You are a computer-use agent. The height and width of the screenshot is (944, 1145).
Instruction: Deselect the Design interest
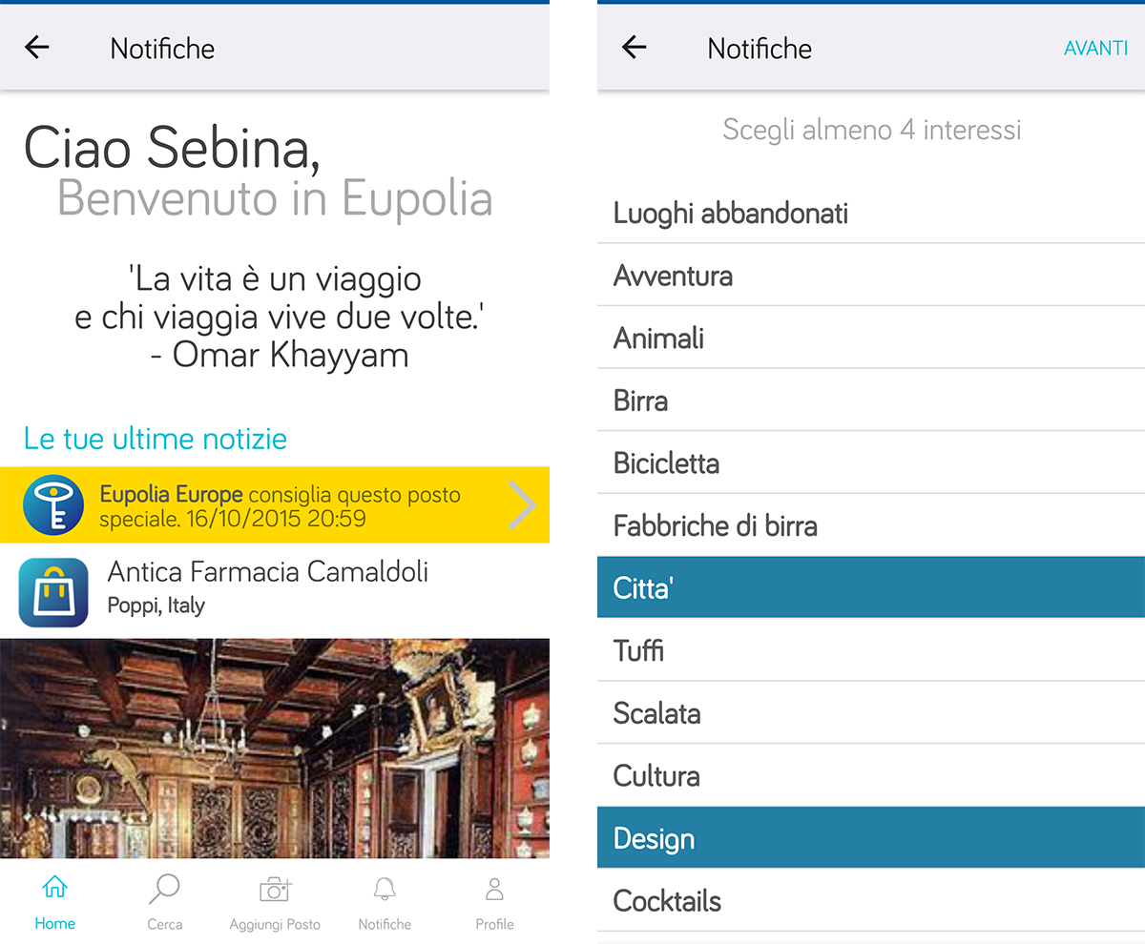(x=870, y=838)
